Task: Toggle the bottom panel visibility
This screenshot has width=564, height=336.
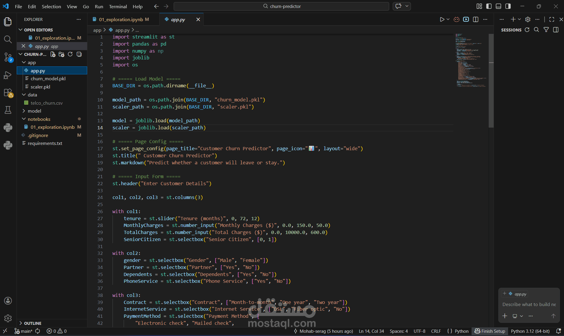Action: (x=498, y=6)
